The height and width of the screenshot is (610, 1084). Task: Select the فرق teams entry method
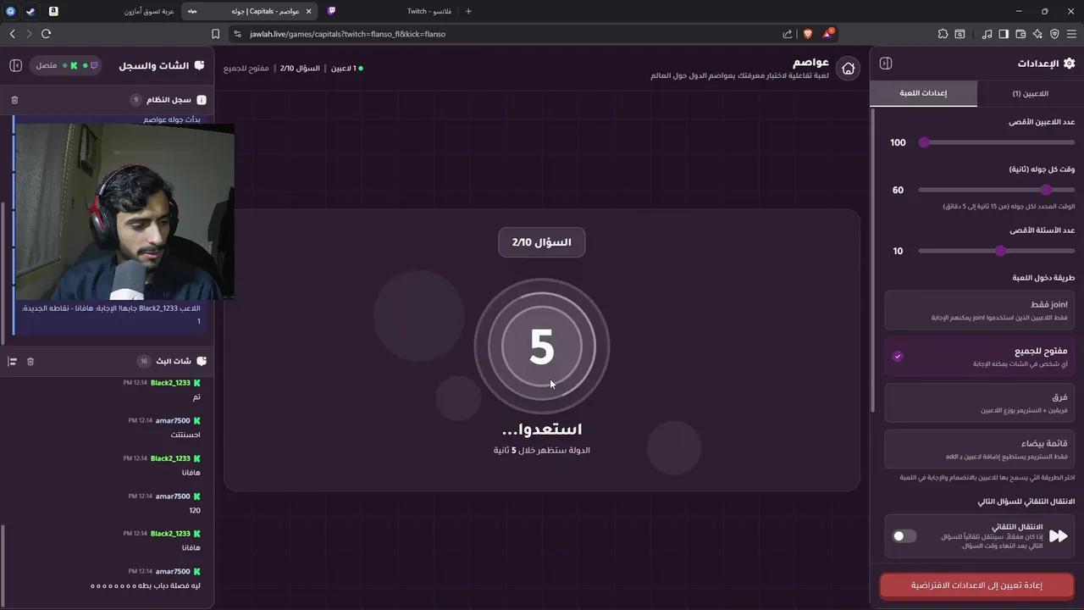click(979, 402)
